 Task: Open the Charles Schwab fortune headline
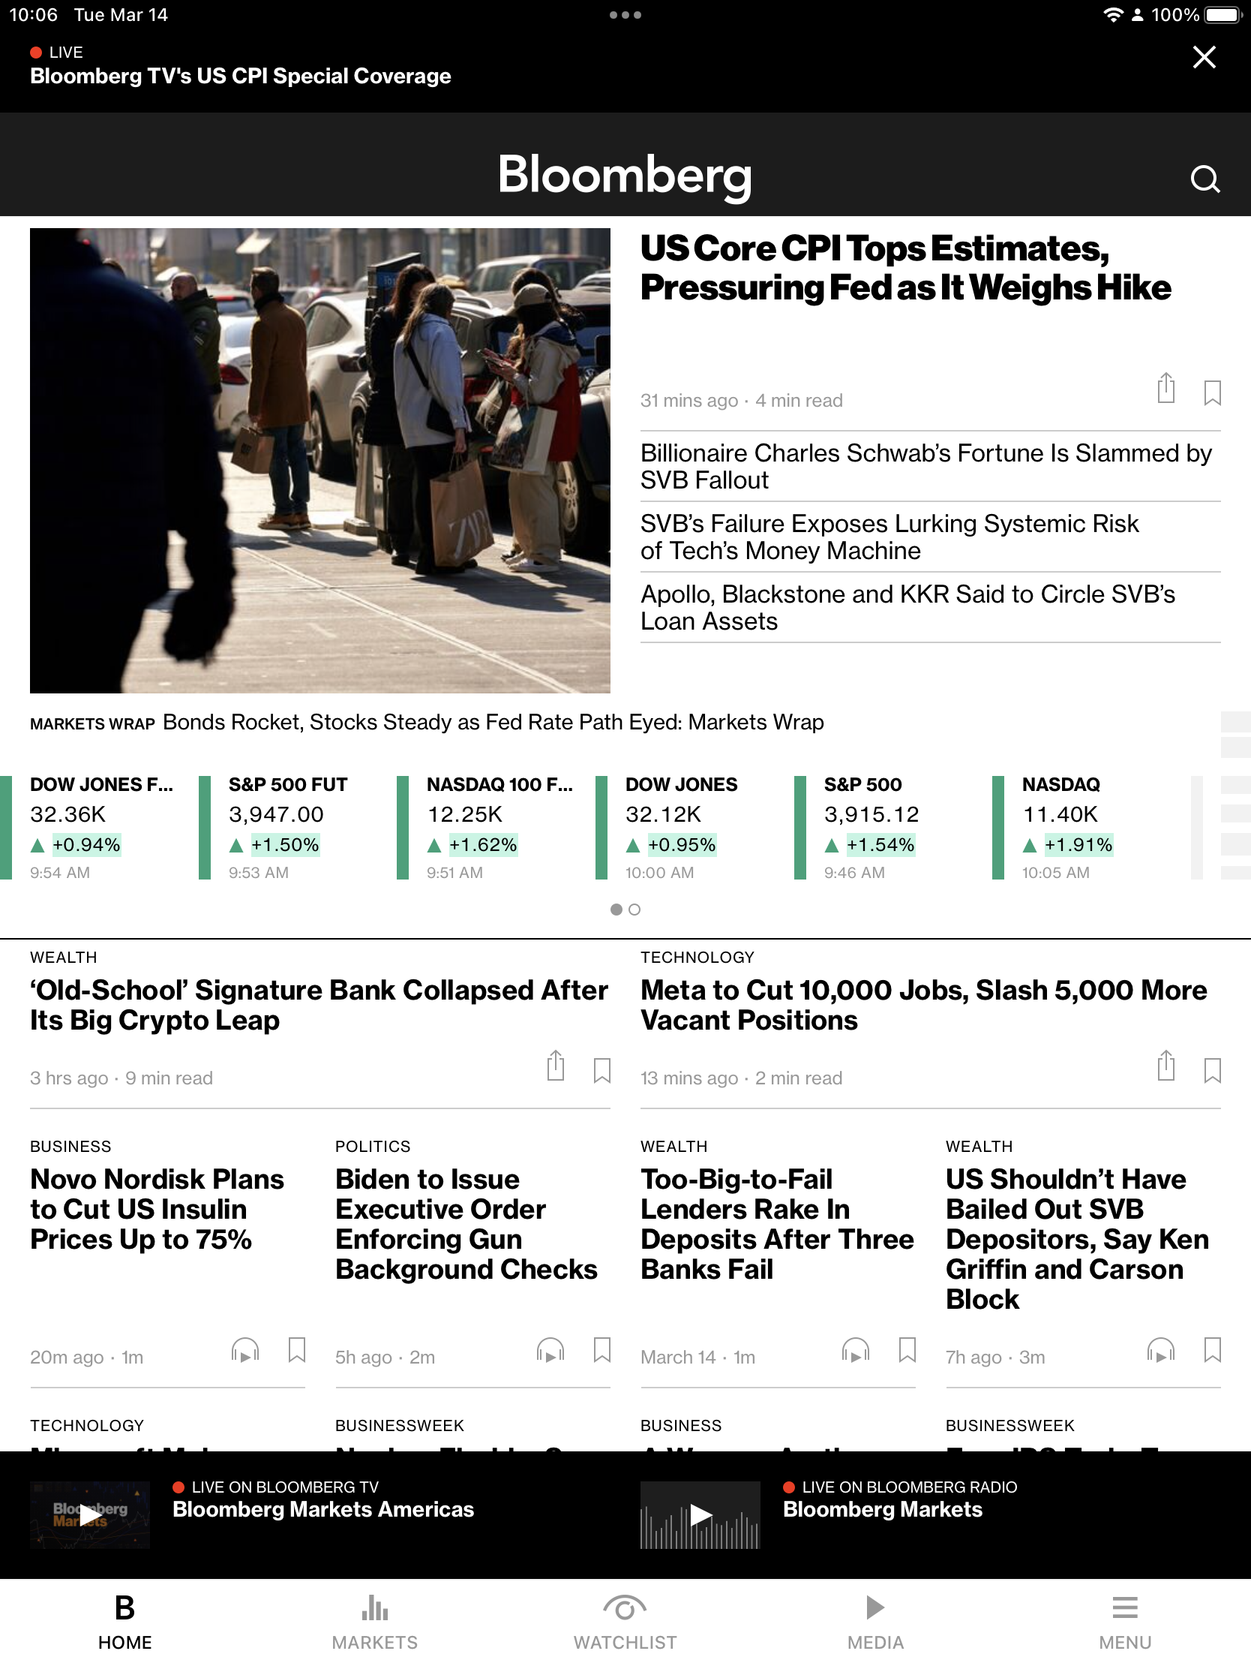point(926,466)
